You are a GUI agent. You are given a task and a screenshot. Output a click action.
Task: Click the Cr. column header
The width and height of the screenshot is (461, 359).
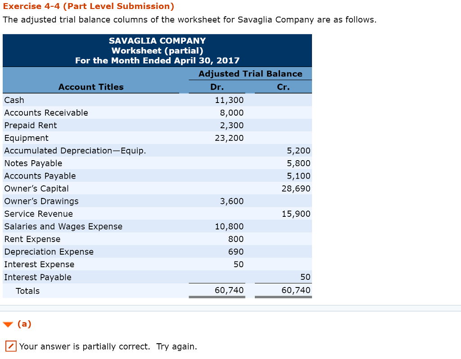284,87
